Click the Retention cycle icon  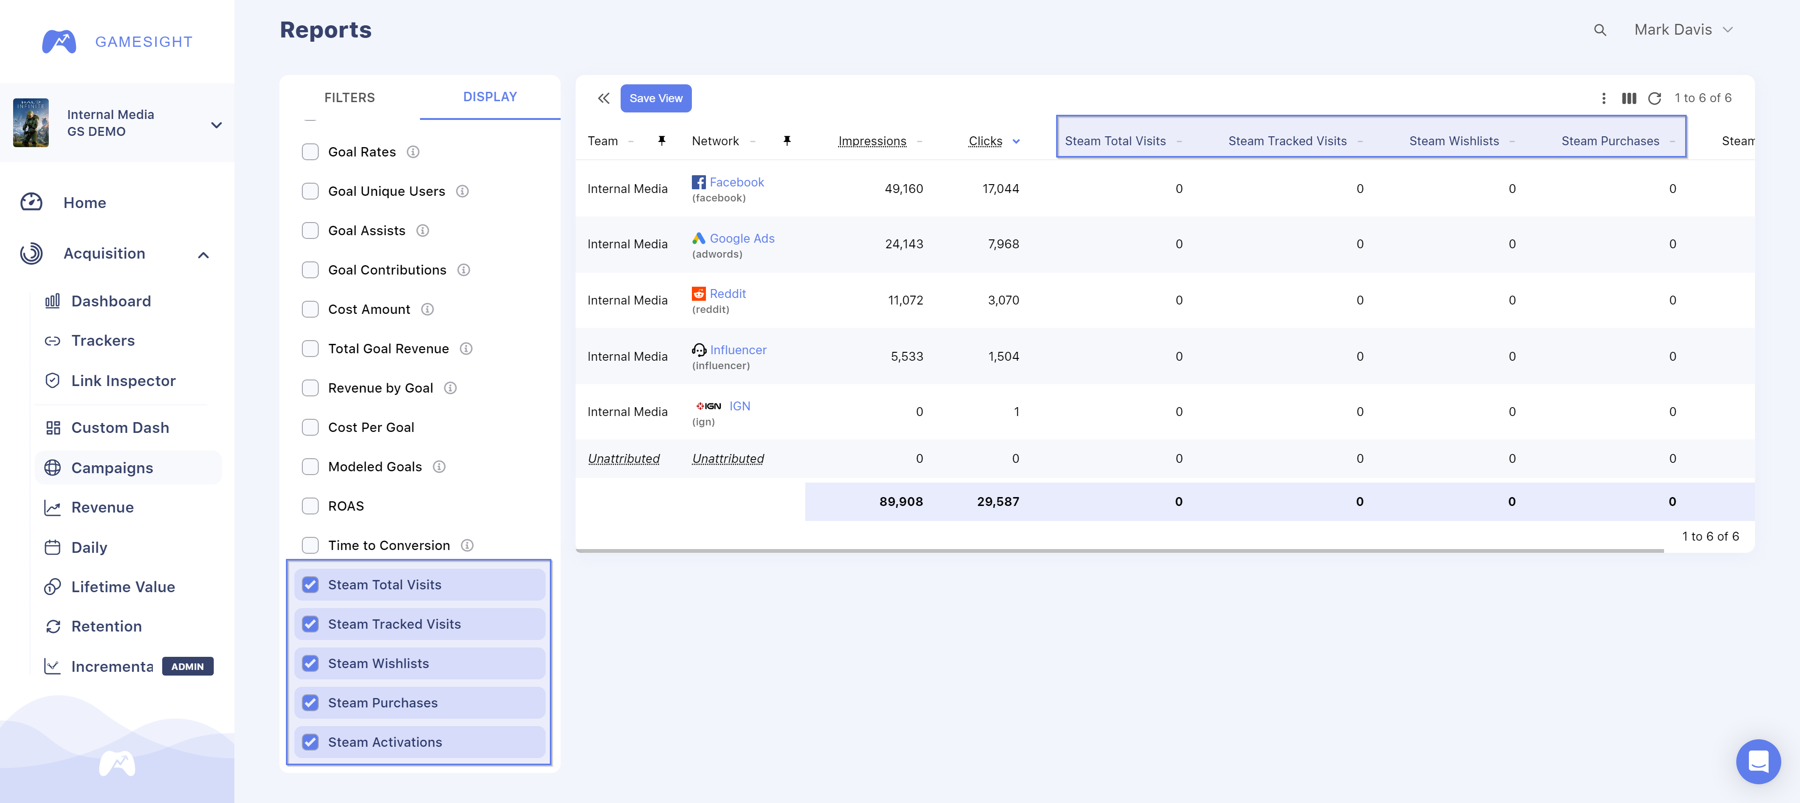pyautogui.click(x=52, y=626)
